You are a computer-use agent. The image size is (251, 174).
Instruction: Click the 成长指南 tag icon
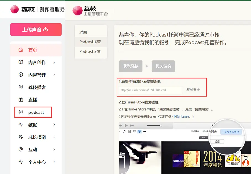tap(21, 137)
